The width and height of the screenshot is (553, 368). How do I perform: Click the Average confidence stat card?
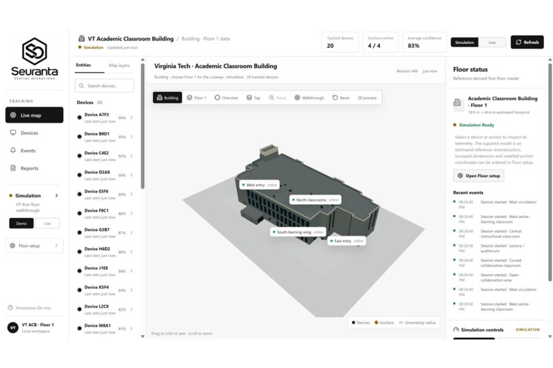424,42
